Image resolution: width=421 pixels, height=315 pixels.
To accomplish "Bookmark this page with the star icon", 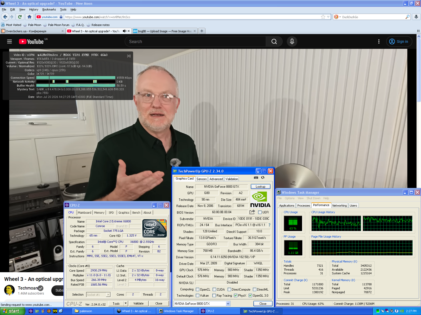I will click(323, 17).
